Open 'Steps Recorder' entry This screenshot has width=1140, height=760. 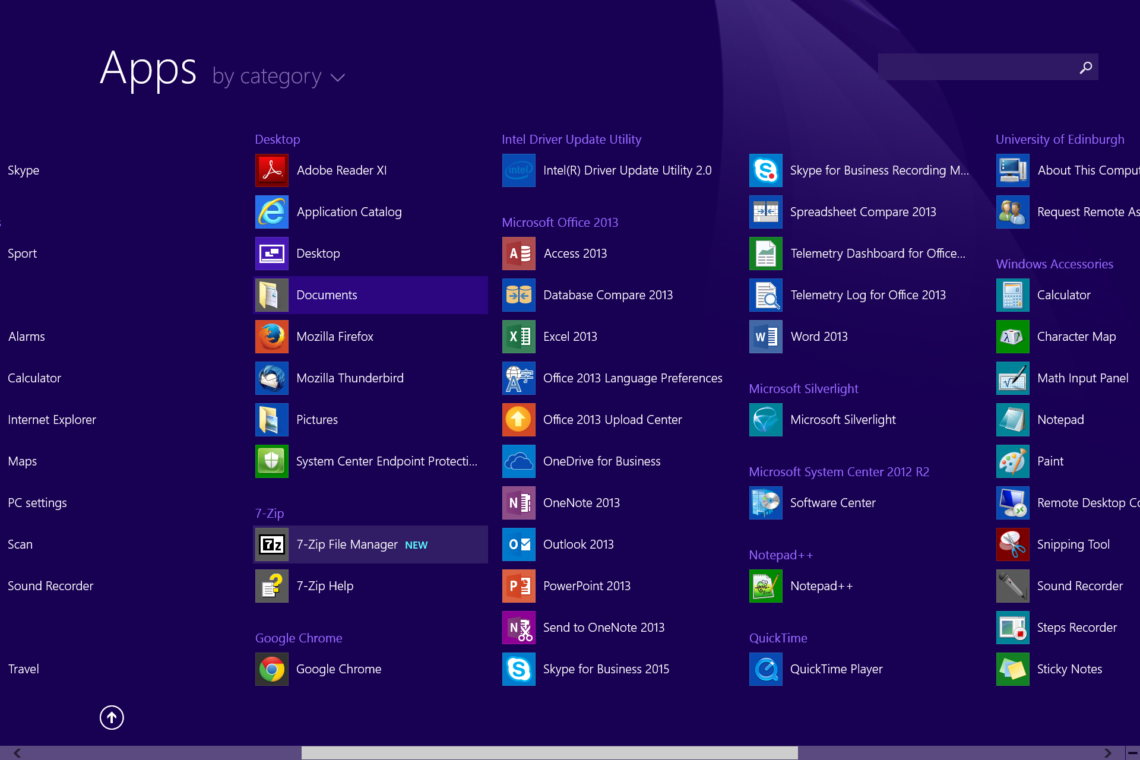click(1068, 628)
